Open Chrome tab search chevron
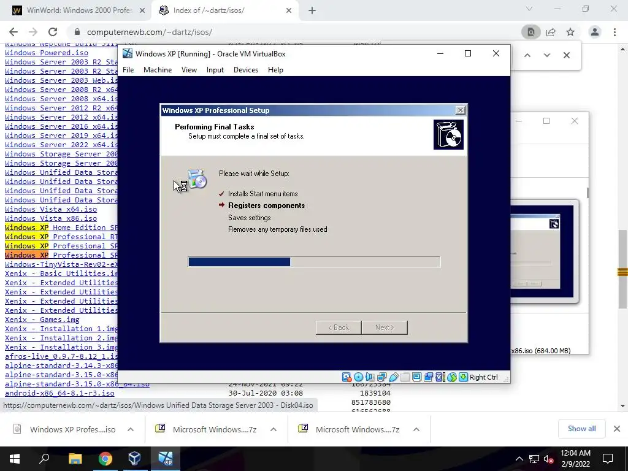 (529, 9)
